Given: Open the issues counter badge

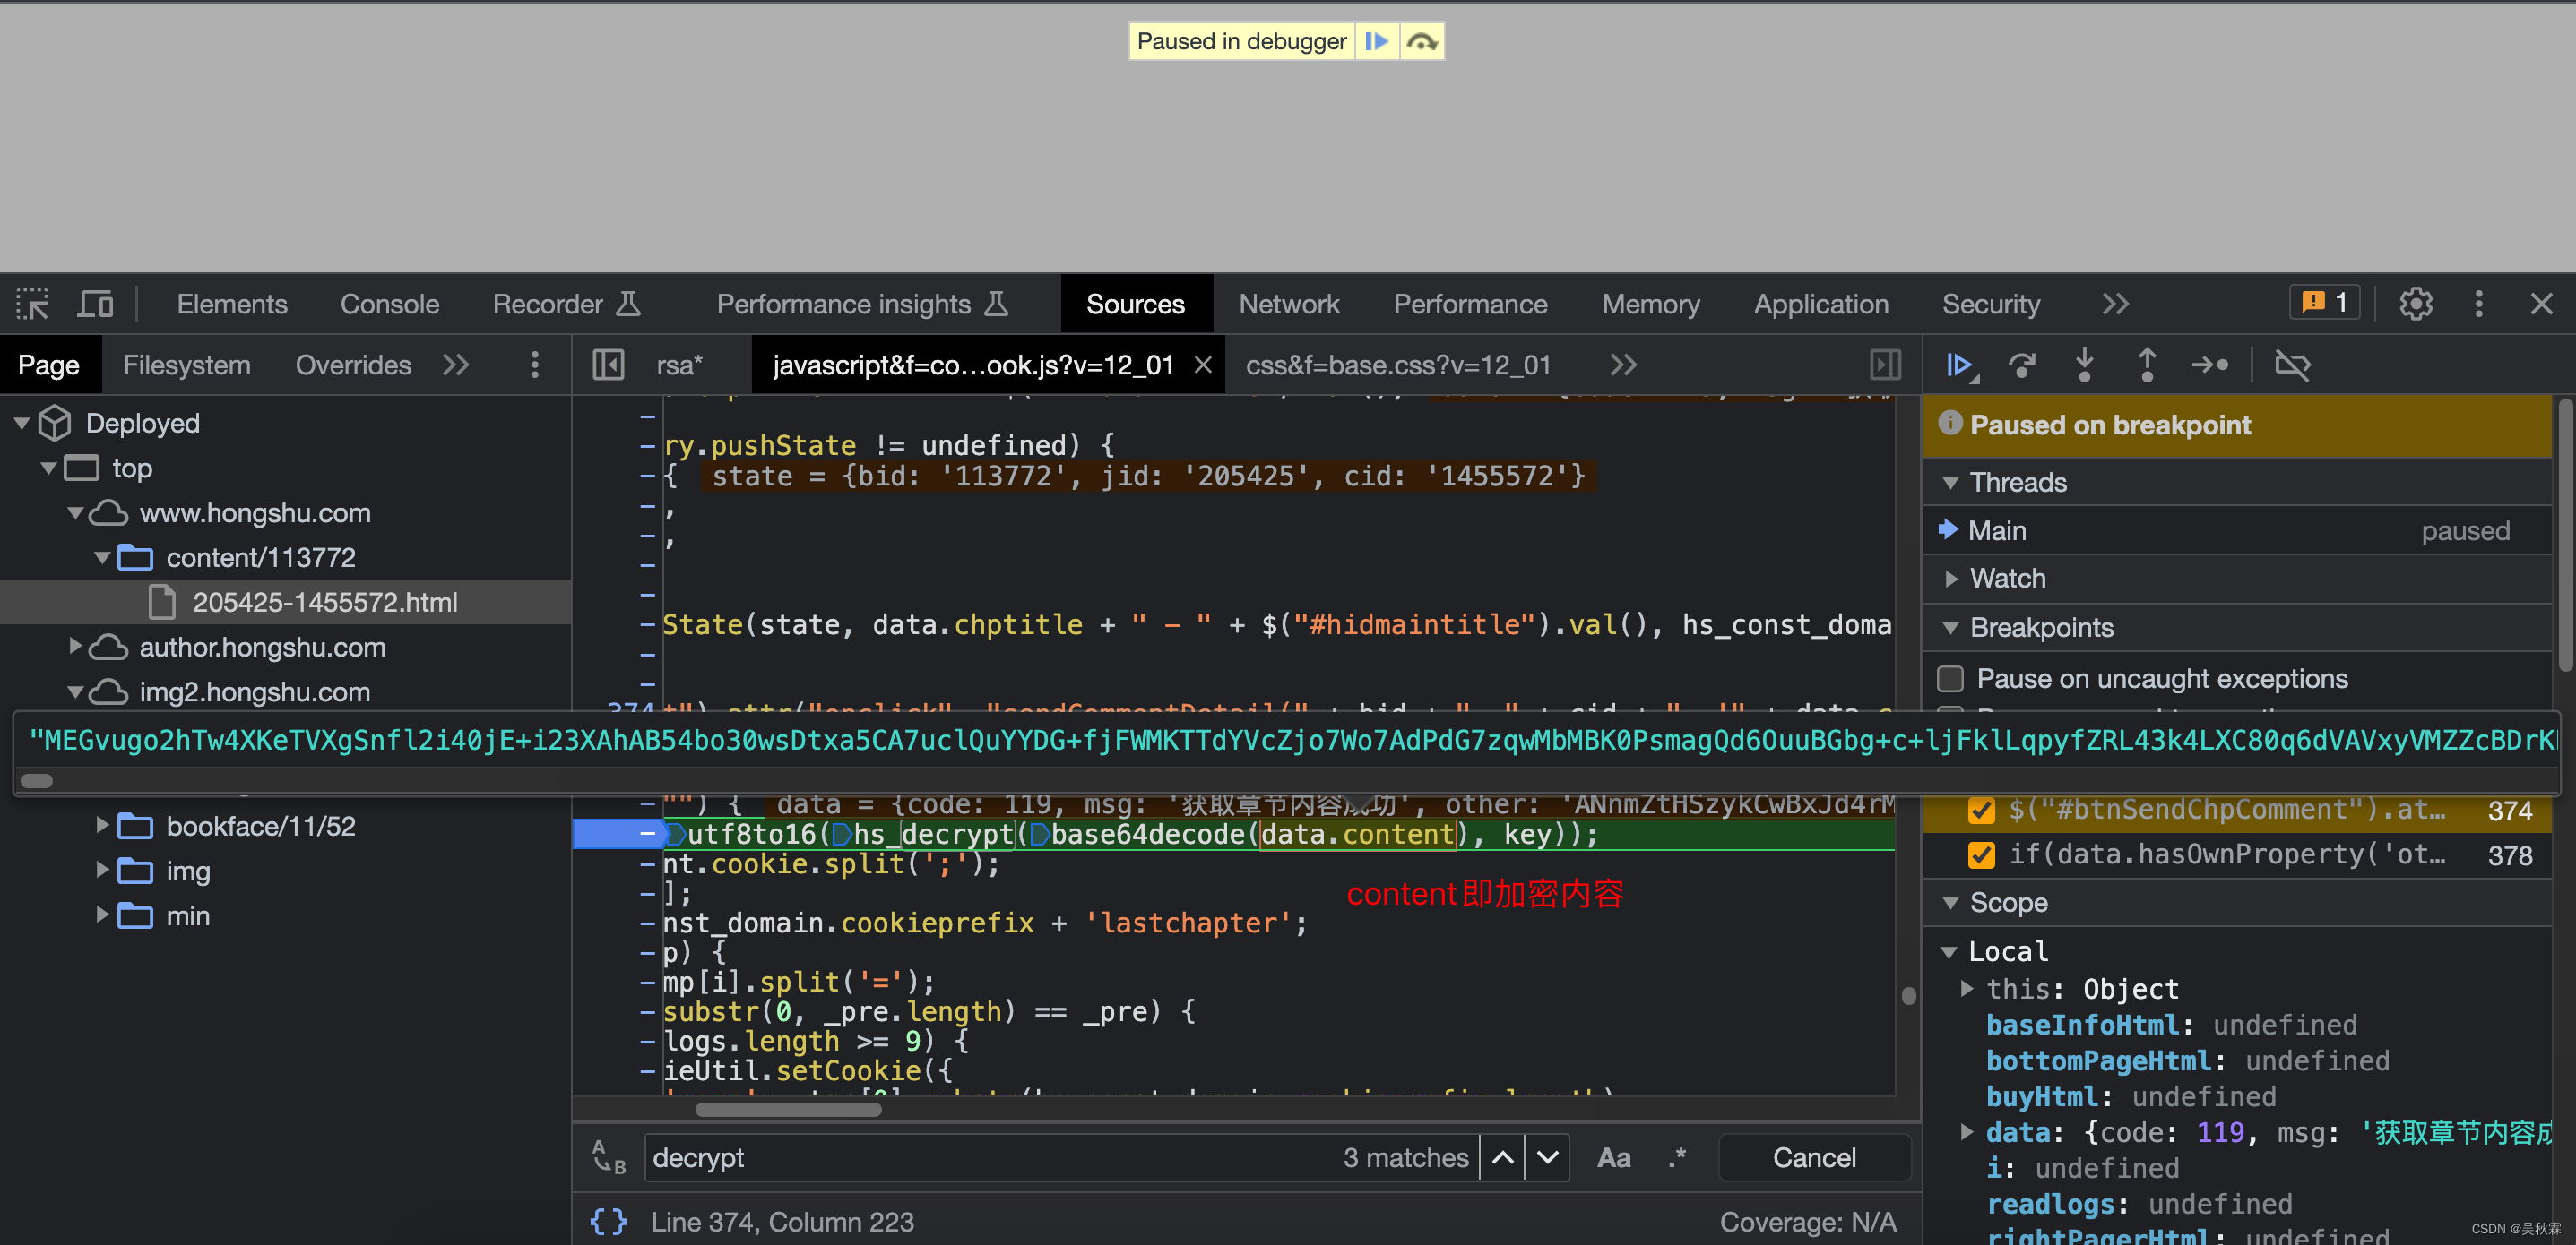Looking at the screenshot, I should (x=2324, y=302).
